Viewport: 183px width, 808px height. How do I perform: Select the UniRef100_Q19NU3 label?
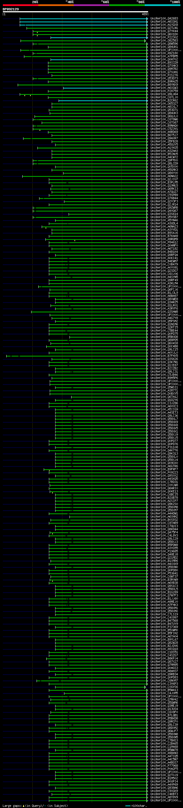[164, 186]
